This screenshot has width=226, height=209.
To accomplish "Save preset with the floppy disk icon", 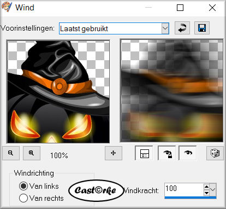I will pyautogui.click(x=202, y=28).
